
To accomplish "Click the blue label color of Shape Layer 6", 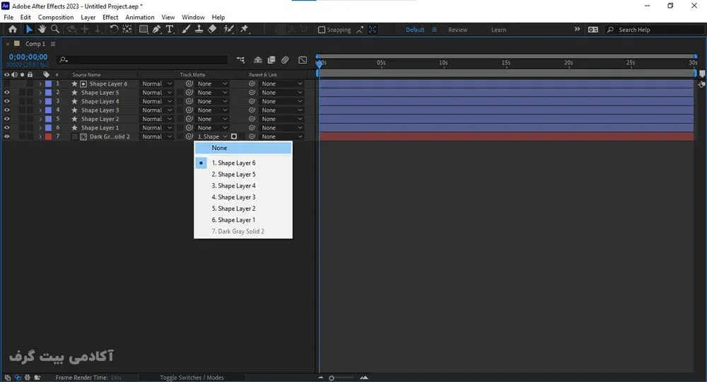I will tap(48, 84).
